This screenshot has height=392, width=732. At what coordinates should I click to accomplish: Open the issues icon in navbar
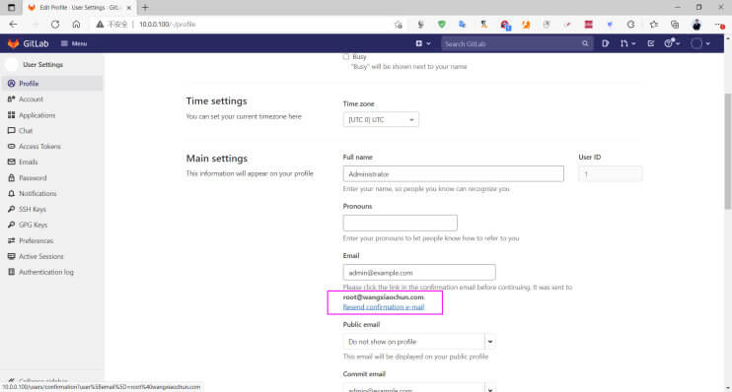[x=605, y=43]
